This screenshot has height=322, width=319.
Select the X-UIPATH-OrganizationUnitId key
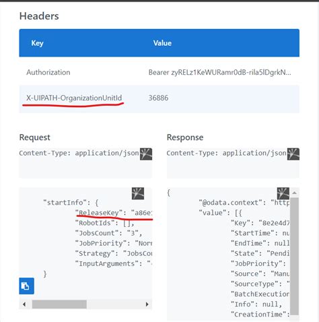pos(74,98)
